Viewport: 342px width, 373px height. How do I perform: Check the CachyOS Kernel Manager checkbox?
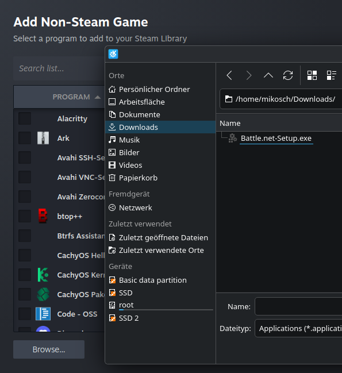(x=25, y=275)
